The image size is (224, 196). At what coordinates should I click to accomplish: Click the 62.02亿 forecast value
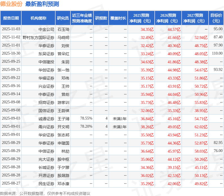coord(201,127)
